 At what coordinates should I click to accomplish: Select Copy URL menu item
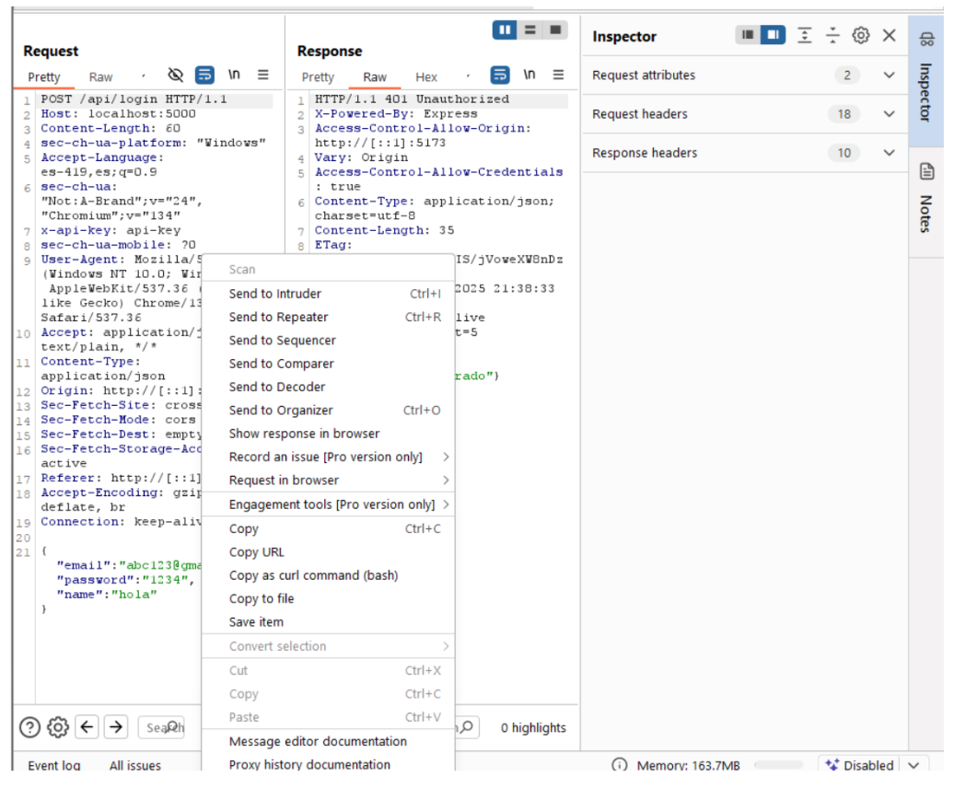click(x=329, y=552)
